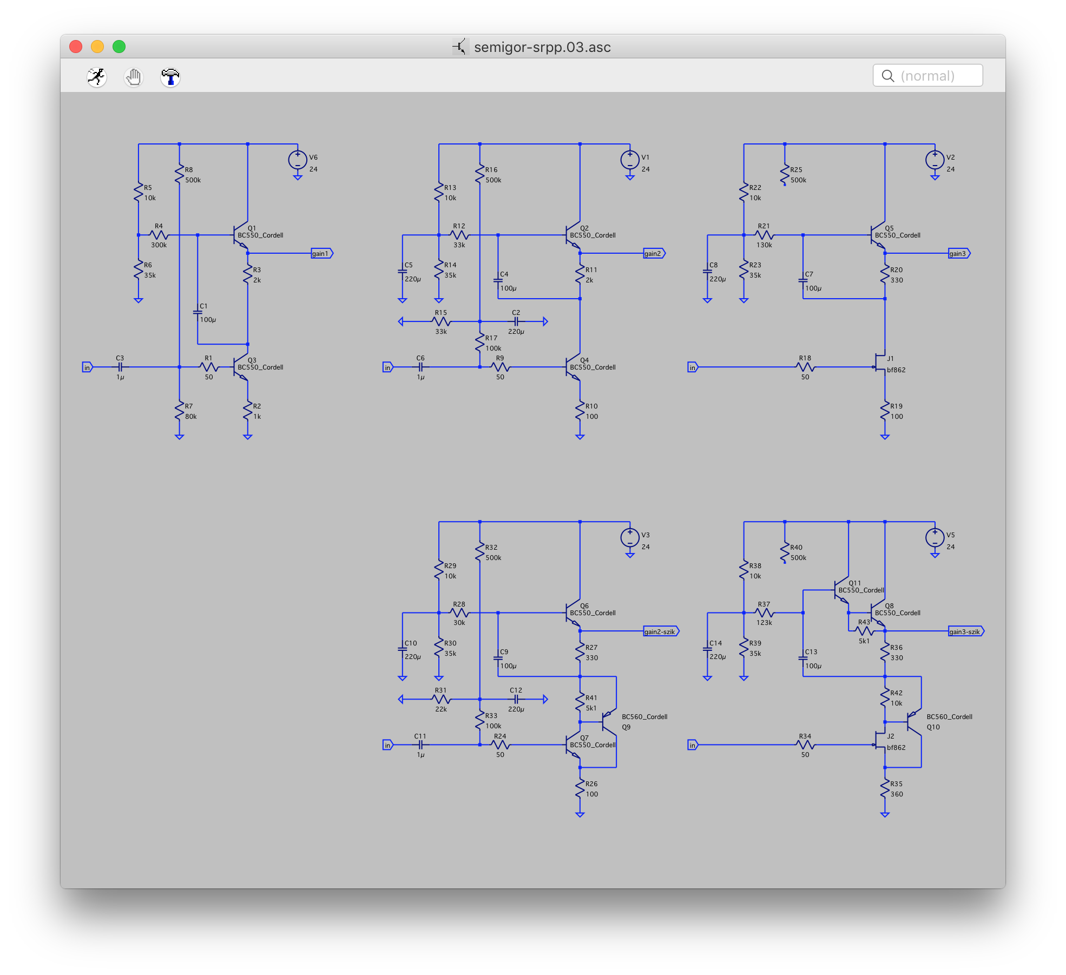Select resistor R43 5k1 symbol
The image size is (1066, 975).
click(x=864, y=631)
